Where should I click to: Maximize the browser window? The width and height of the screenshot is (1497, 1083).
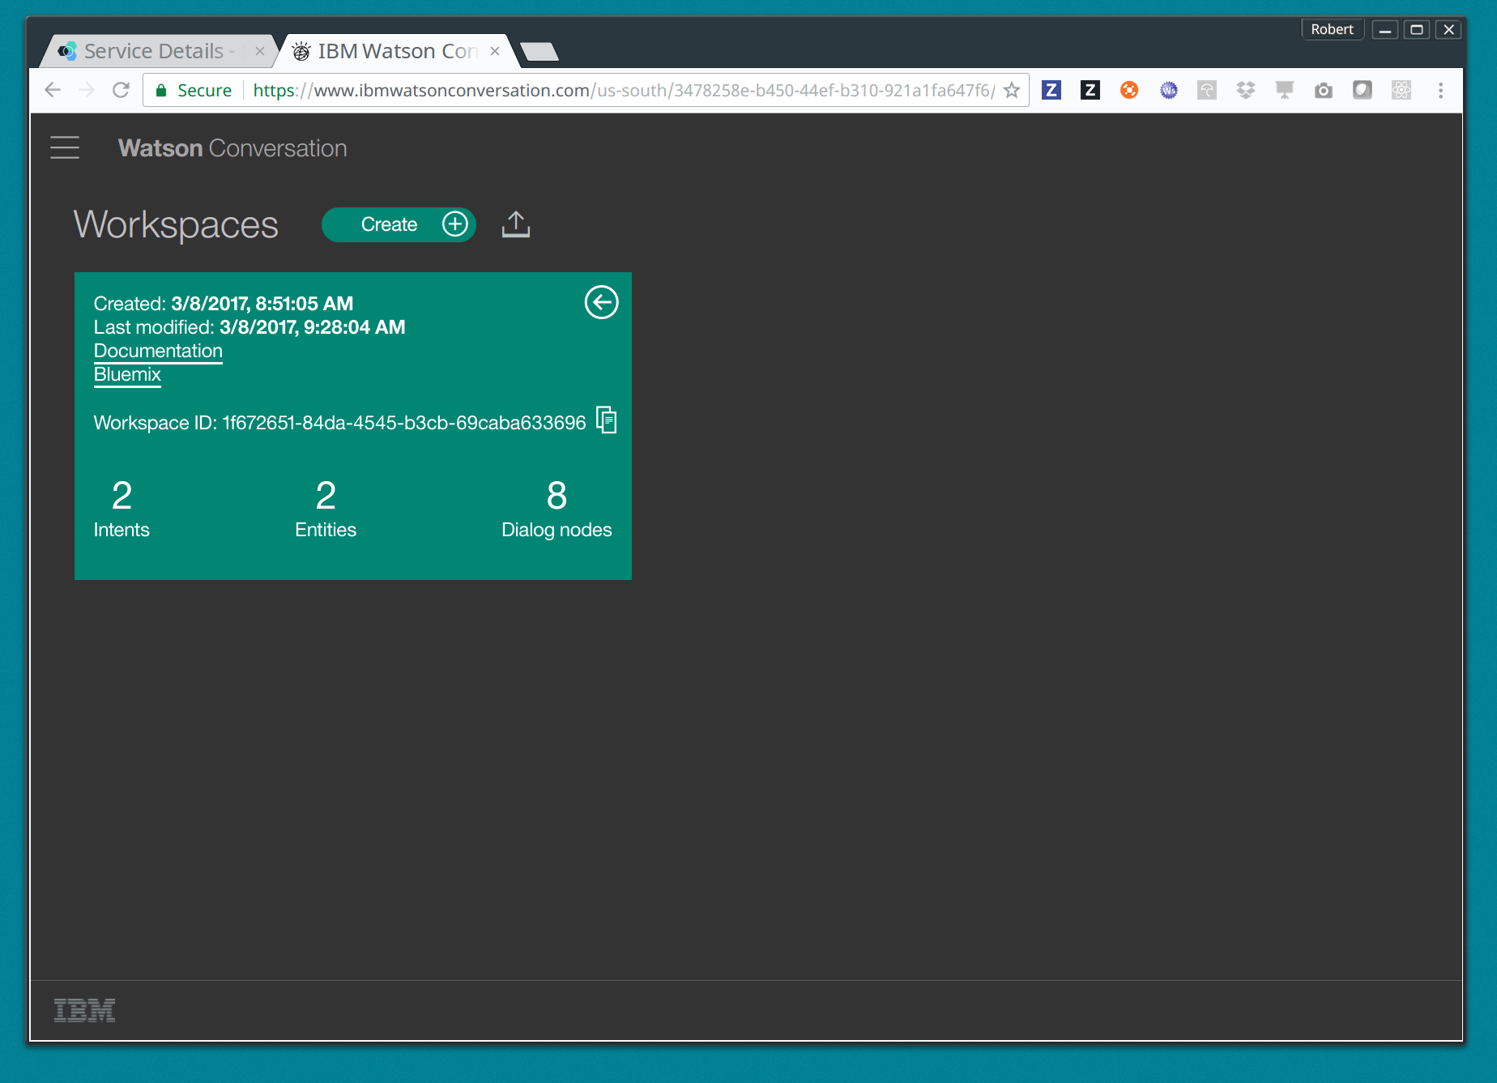click(1417, 29)
